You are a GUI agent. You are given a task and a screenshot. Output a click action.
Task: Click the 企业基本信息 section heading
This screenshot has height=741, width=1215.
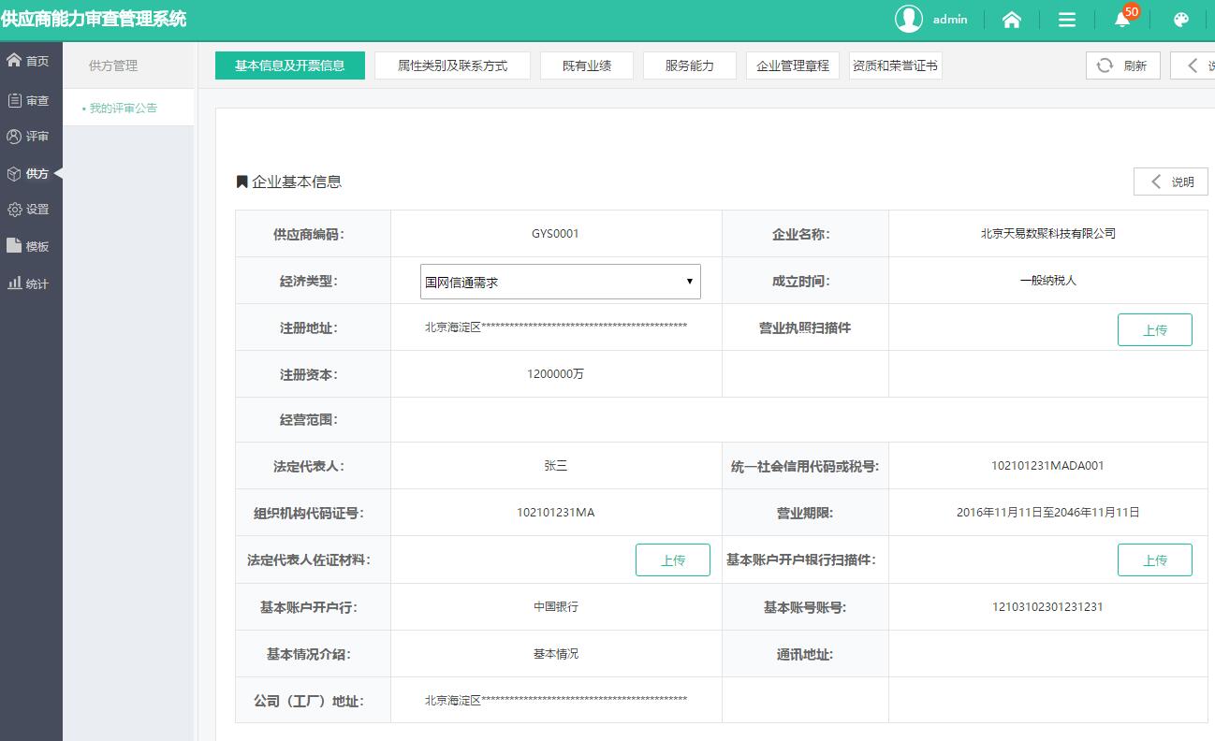point(297,182)
